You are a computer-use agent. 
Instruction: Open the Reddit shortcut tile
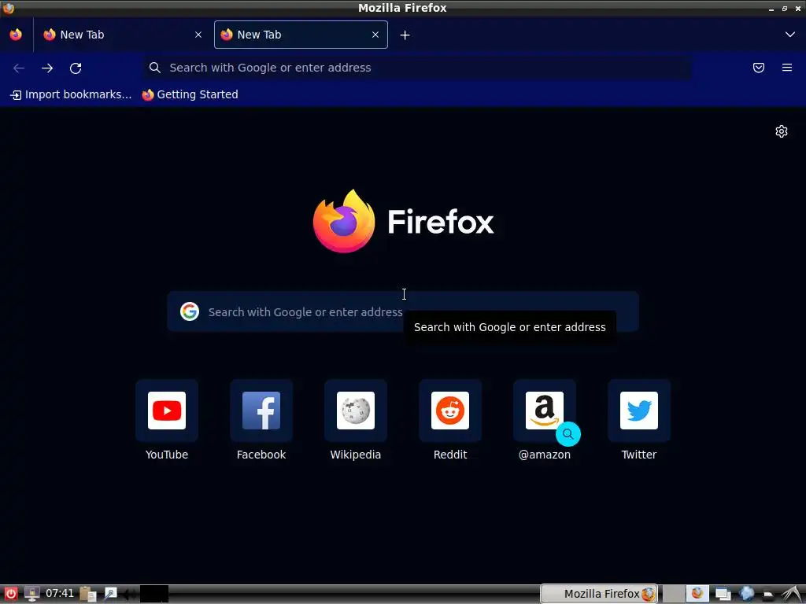450,411
